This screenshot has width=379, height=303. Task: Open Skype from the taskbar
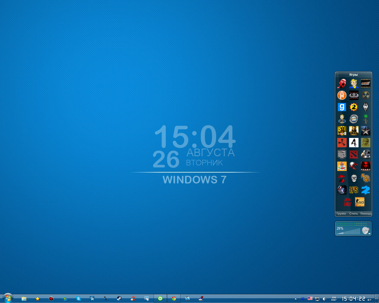pyautogui.click(x=78, y=299)
